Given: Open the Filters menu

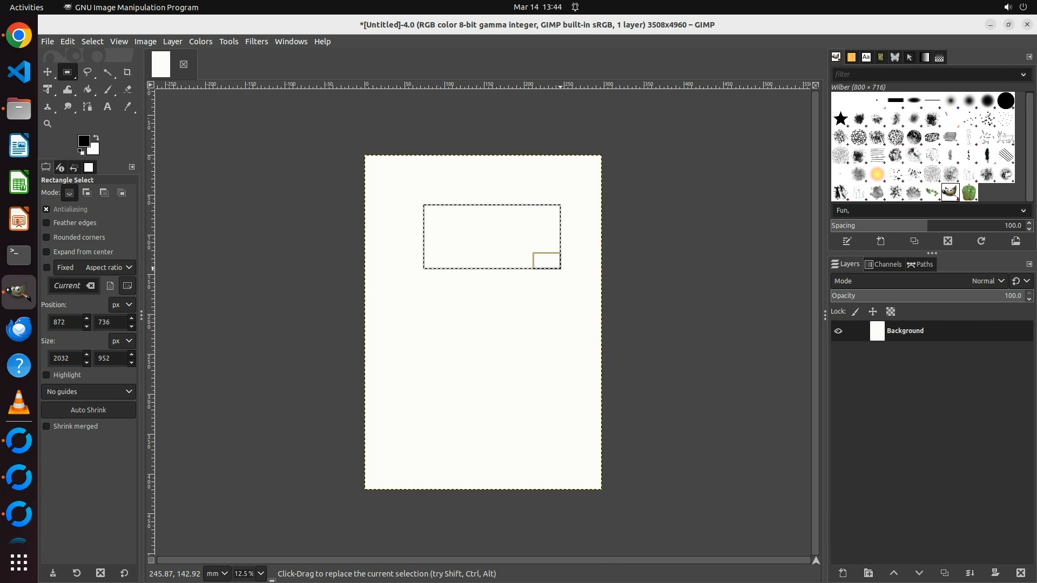Looking at the screenshot, I should (x=256, y=42).
